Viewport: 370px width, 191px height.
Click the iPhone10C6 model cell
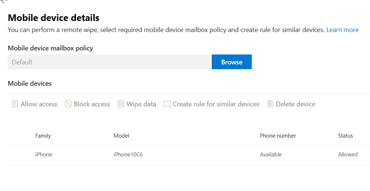pyautogui.click(x=128, y=155)
